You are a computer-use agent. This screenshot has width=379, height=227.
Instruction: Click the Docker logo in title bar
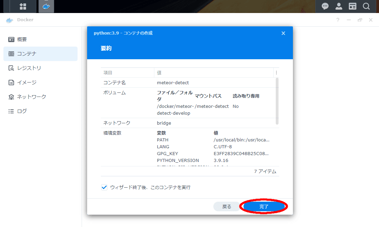9,20
